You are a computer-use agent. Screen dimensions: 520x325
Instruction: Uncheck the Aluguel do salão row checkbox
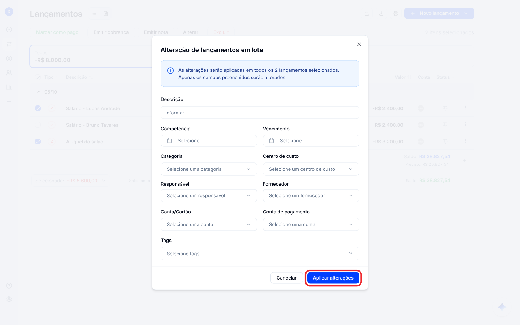point(38,142)
